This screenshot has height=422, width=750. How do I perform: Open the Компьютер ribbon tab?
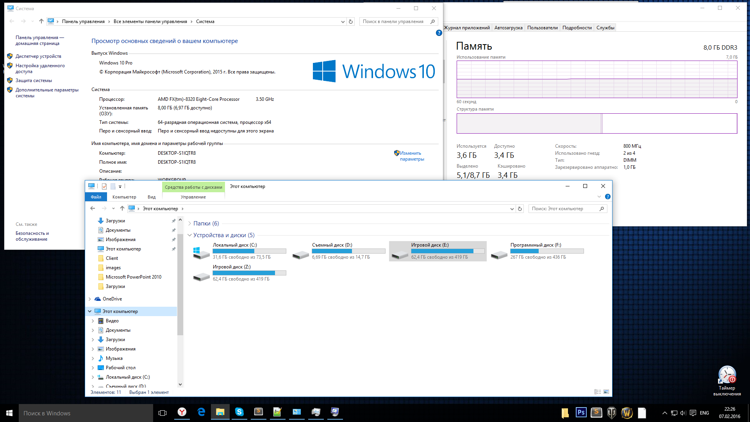[124, 197]
